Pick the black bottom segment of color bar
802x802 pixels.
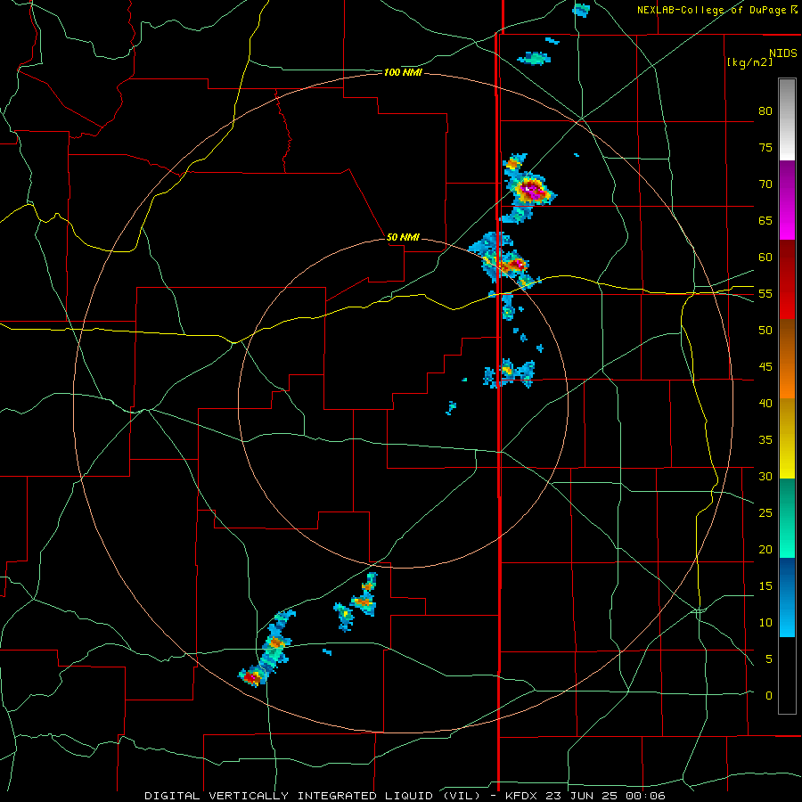click(x=787, y=675)
